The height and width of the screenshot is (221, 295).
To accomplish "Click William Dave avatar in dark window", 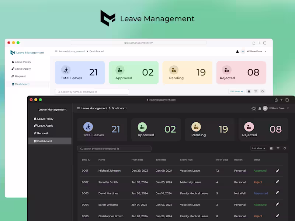I will 265,108.
